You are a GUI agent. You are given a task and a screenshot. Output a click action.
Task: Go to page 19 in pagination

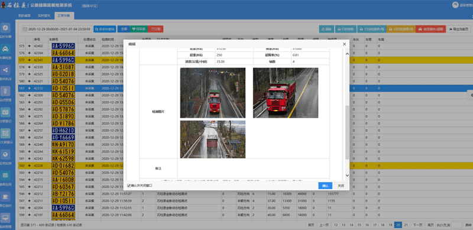point(390,225)
